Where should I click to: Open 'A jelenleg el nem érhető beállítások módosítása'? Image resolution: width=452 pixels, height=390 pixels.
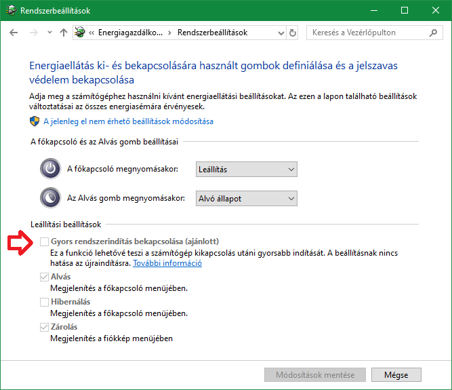click(128, 121)
